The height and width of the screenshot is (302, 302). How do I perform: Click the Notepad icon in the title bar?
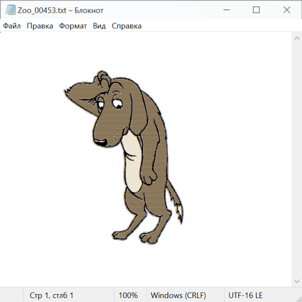coord(10,10)
